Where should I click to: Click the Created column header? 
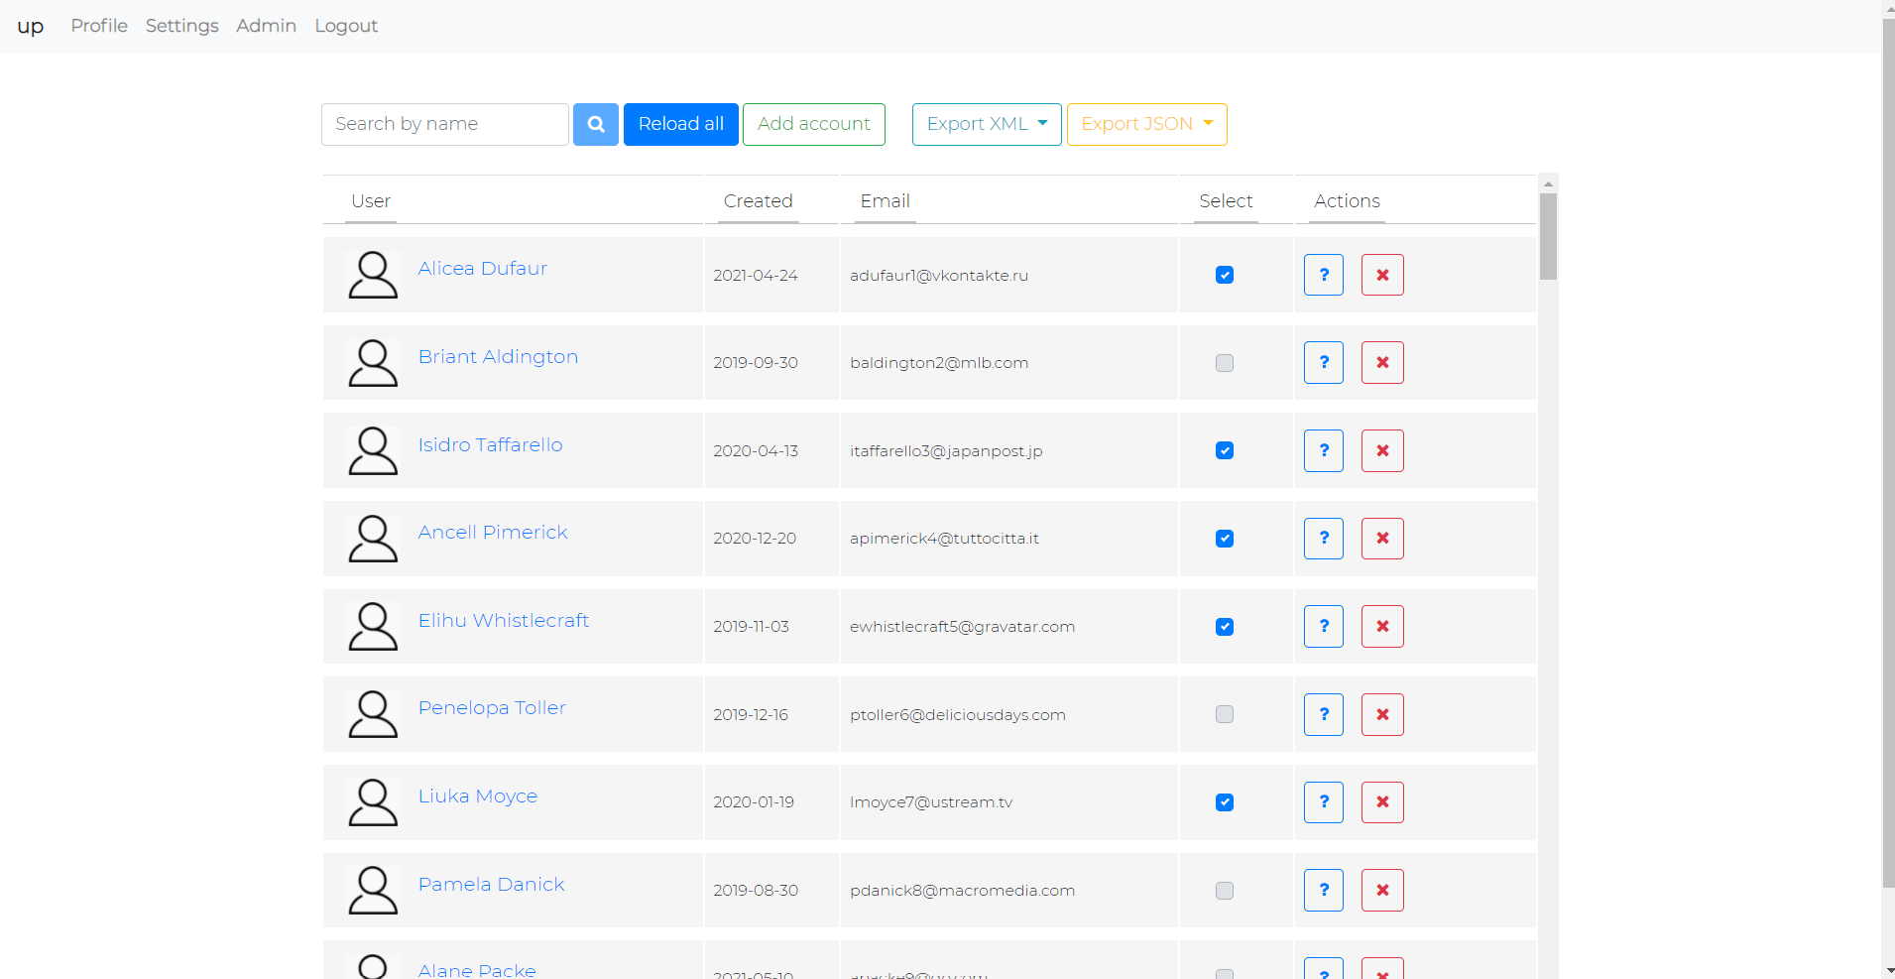759,201
